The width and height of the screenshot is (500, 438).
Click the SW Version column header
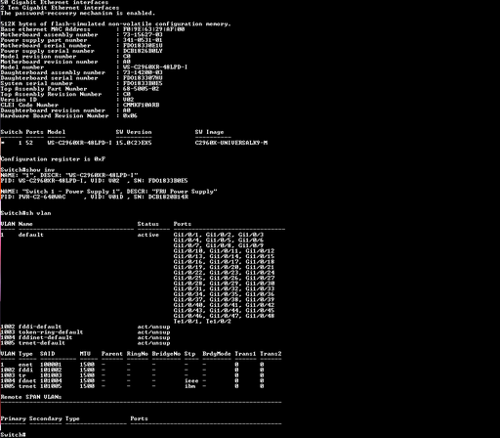tap(134, 132)
